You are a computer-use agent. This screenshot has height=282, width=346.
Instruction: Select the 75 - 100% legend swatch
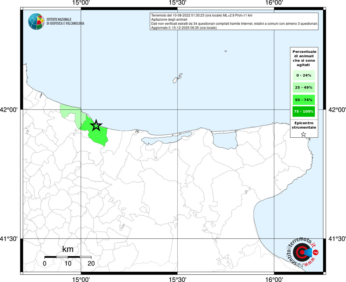(304, 112)
